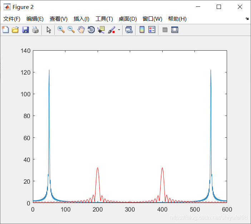The width and height of the screenshot is (251, 224).
Task: Click the blue spike peak near x=550
Action: point(211,70)
